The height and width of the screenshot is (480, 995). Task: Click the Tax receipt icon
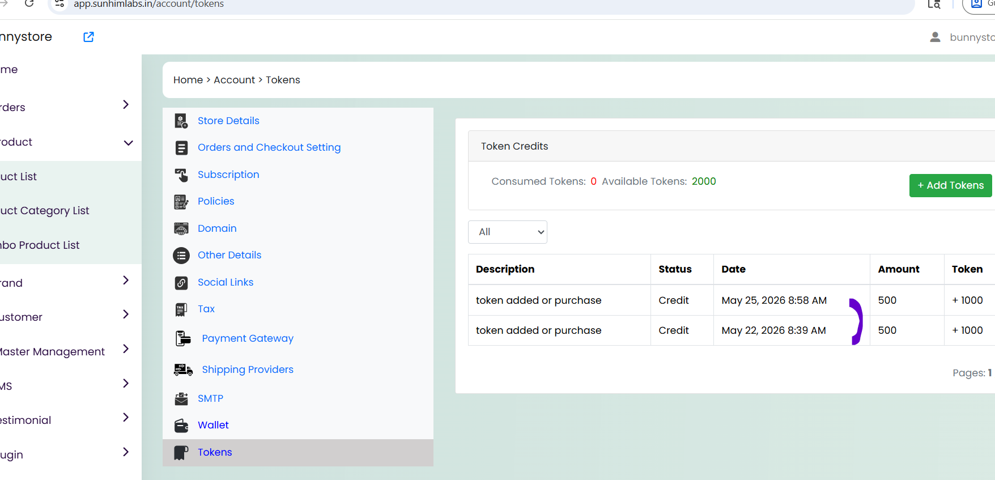point(181,309)
